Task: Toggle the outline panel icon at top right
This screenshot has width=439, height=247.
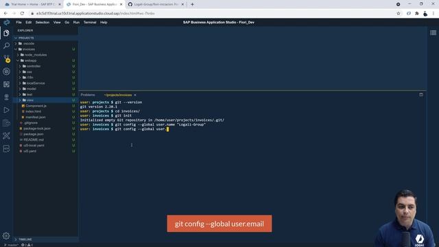Action: point(433,33)
